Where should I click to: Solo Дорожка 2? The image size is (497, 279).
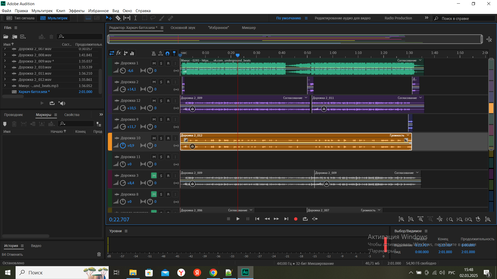click(161, 82)
